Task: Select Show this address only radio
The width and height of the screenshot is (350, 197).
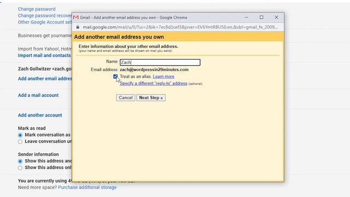Action: 20,168
